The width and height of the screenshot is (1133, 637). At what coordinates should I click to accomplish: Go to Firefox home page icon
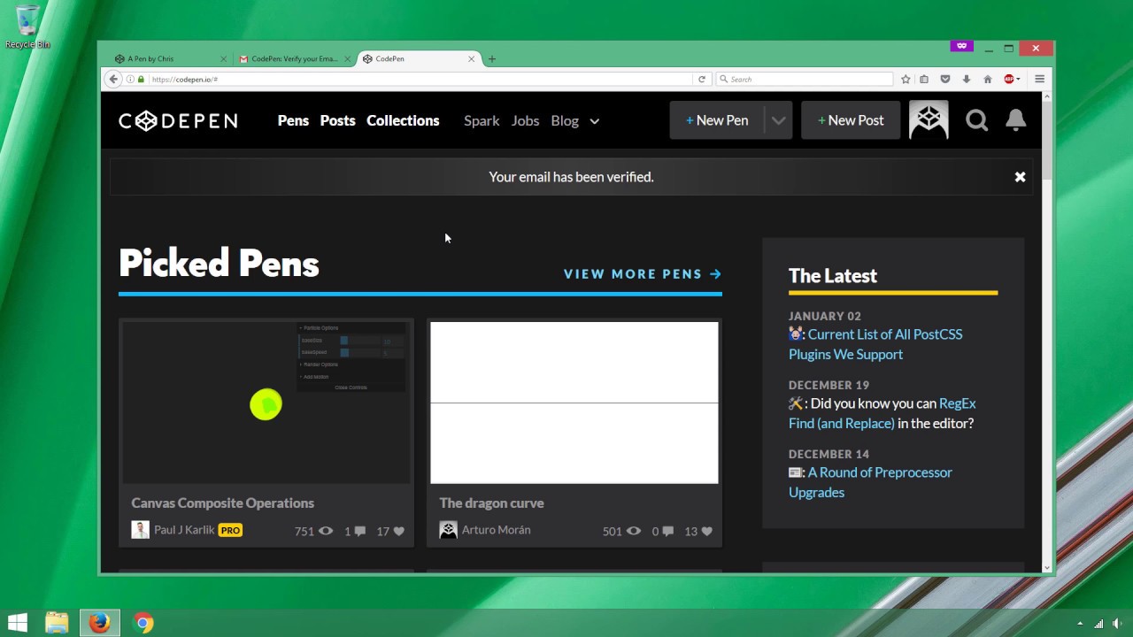(x=988, y=79)
